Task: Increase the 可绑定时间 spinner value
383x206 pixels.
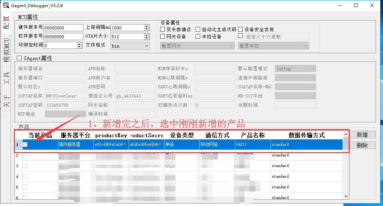Action: pyautogui.click(x=79, y=44)
